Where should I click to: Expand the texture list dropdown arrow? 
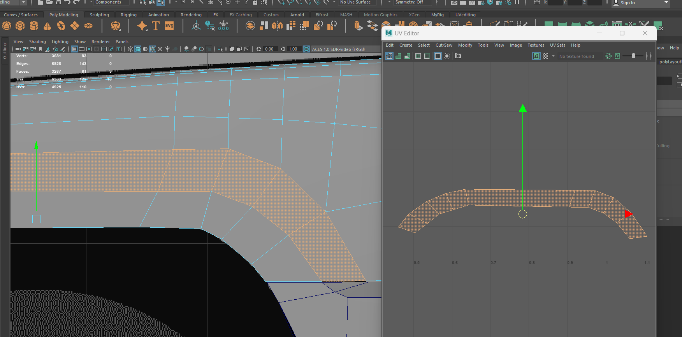pos(553,56)
